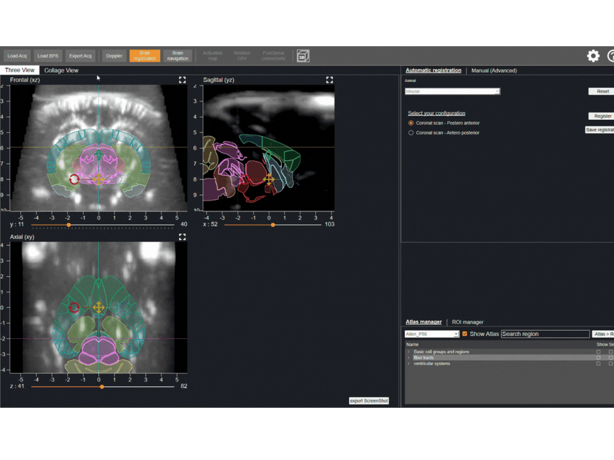Maximize the Axial (xy) view
This screenshot has width=614, height=460.
click(182, 237)
